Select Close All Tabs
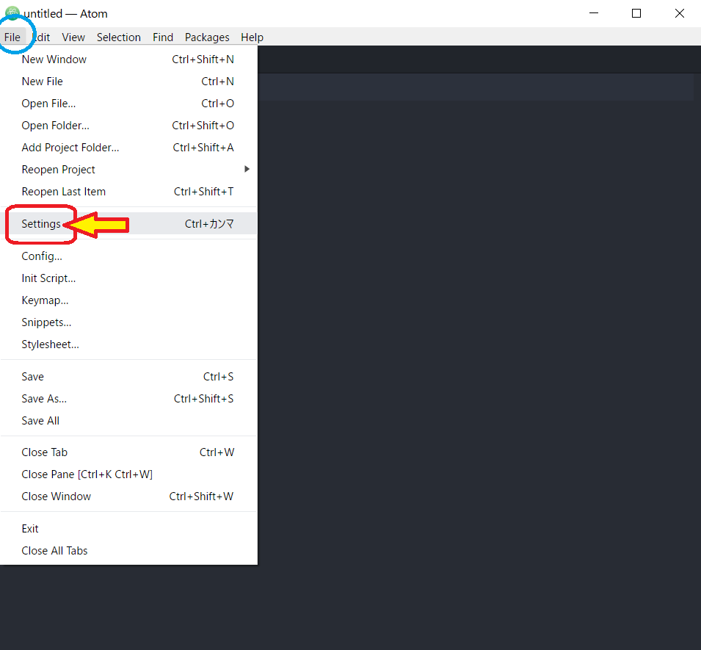 point(54,550)
